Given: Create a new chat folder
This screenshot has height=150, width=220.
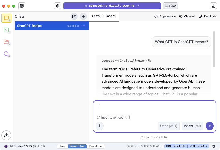Looking at the screenshot, I should coord(74,16).
